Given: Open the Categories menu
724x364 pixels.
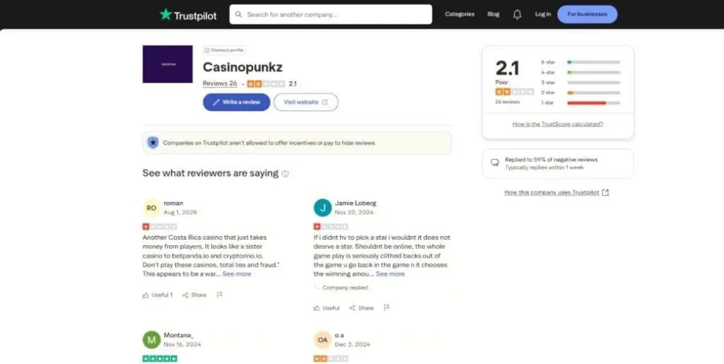Looking at the screenshot, I should point(460,14).
